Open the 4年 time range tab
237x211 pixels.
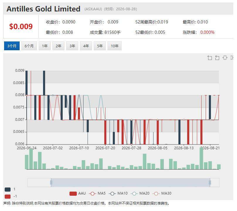86,46
